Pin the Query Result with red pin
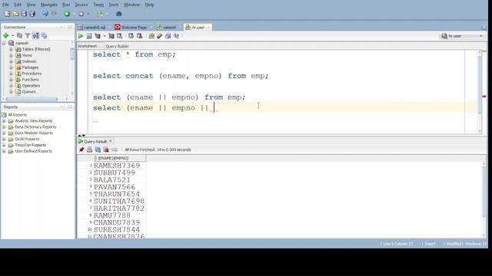 81,149
